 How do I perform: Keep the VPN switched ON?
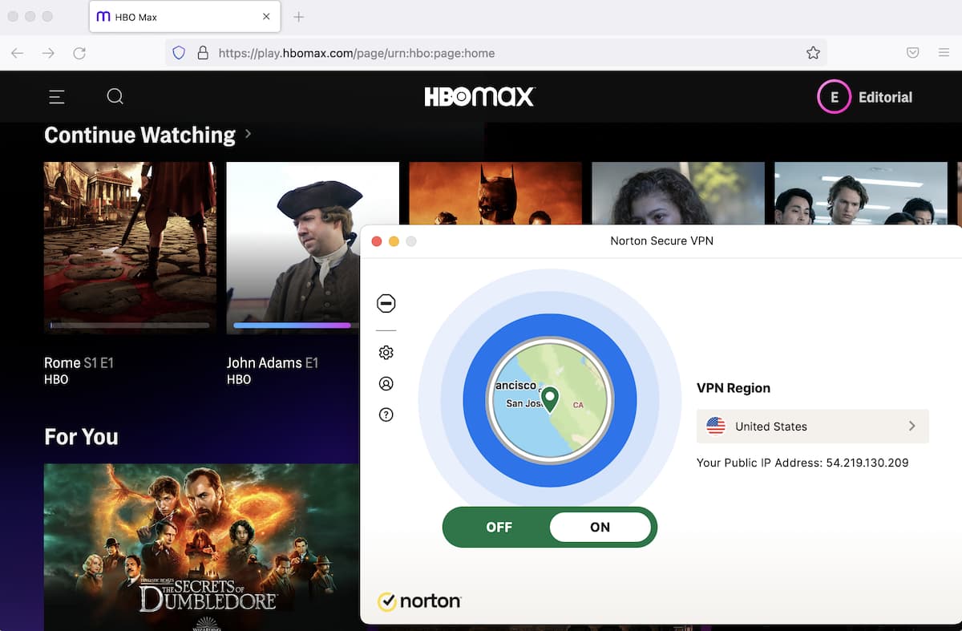[600, 527]
